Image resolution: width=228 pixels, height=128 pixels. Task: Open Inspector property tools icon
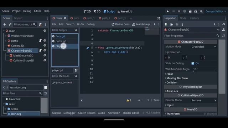coord(223,36)
